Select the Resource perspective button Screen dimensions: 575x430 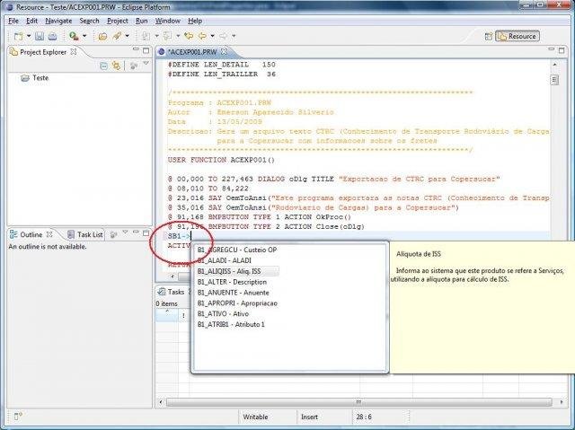tap(517, 36)
